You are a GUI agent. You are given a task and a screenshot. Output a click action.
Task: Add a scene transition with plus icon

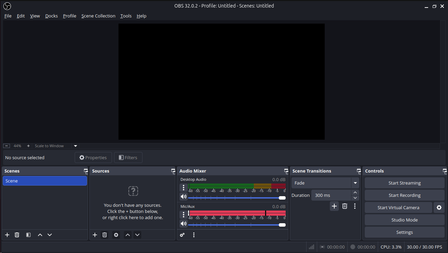(x=334, y=206)
